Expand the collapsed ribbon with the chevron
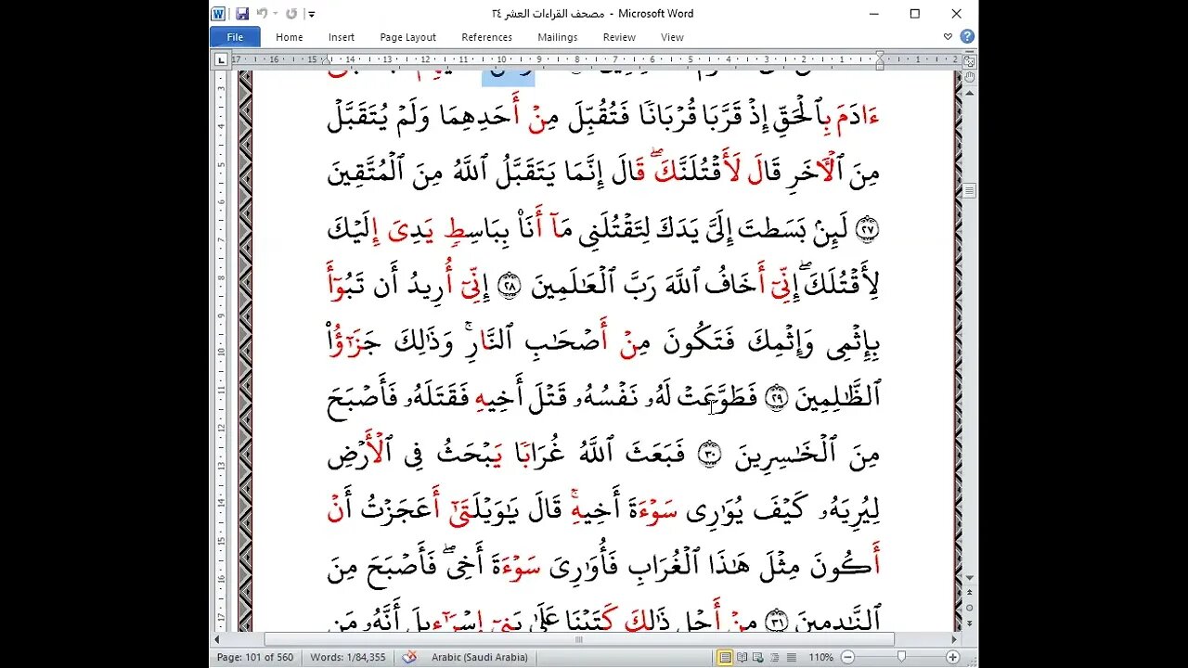 click(948, 37)
